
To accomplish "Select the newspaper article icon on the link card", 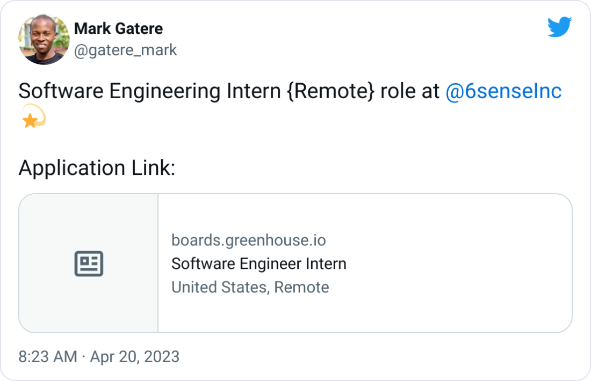I will (x=89, y=263).
